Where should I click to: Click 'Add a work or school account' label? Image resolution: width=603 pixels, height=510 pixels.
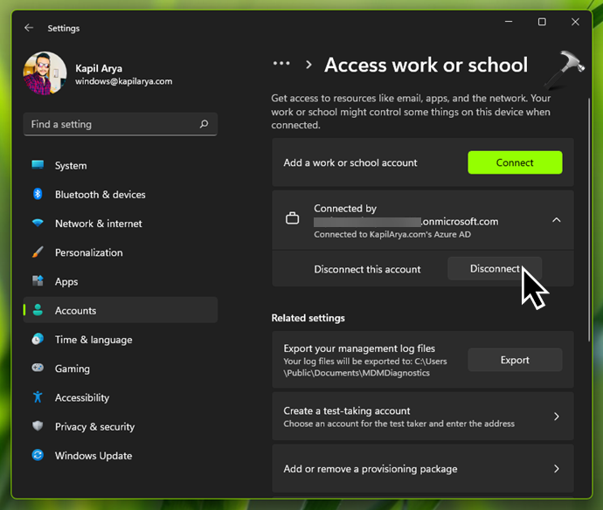pos(350,162)
